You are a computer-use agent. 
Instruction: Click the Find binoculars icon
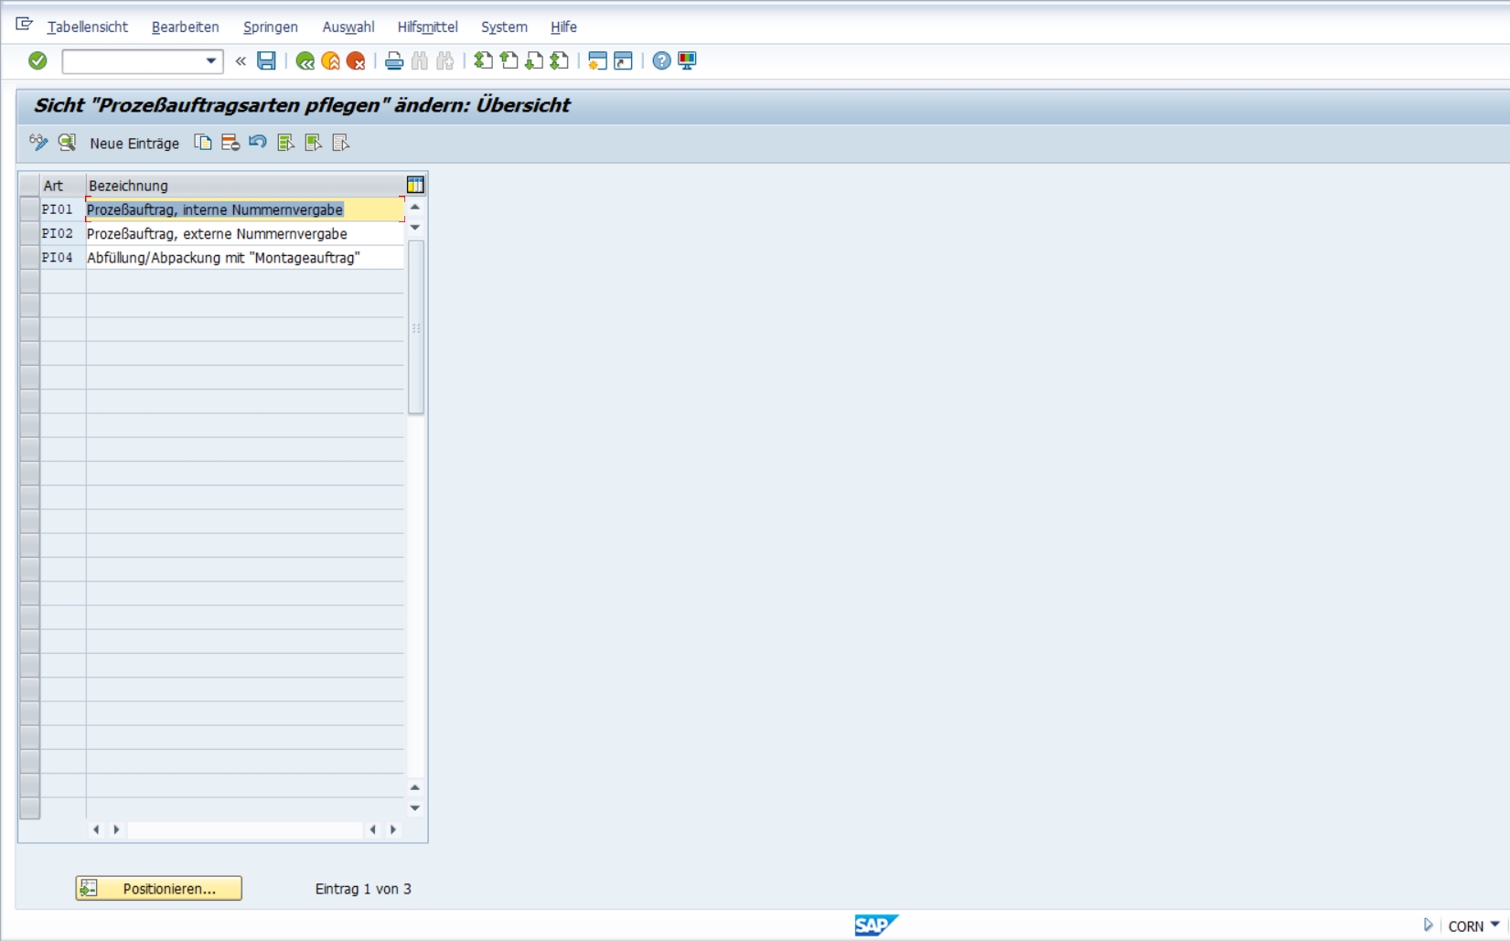pos(420,61)
